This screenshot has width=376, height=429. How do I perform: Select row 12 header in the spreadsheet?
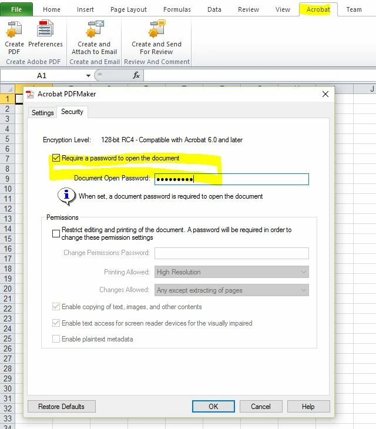pyautogui.click(x=8, y=209)
